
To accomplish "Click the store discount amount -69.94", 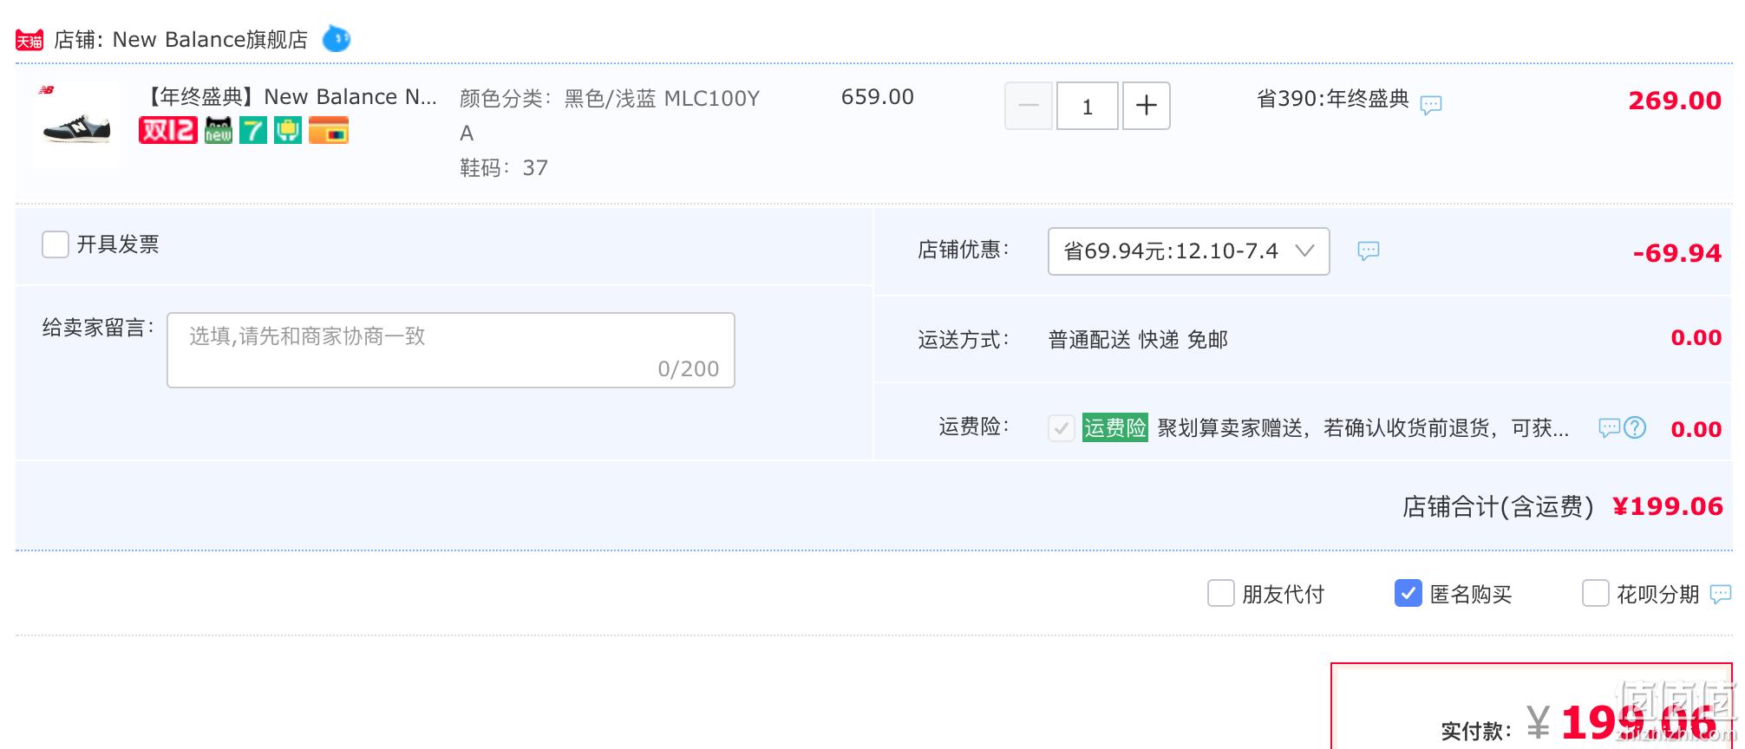I will click(x=1677, y=253).
